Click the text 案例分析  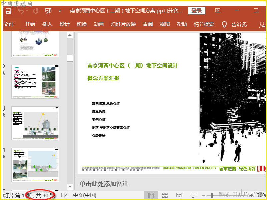(x=98, y=120)
